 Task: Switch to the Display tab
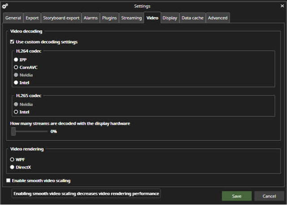tap(170, 18)
